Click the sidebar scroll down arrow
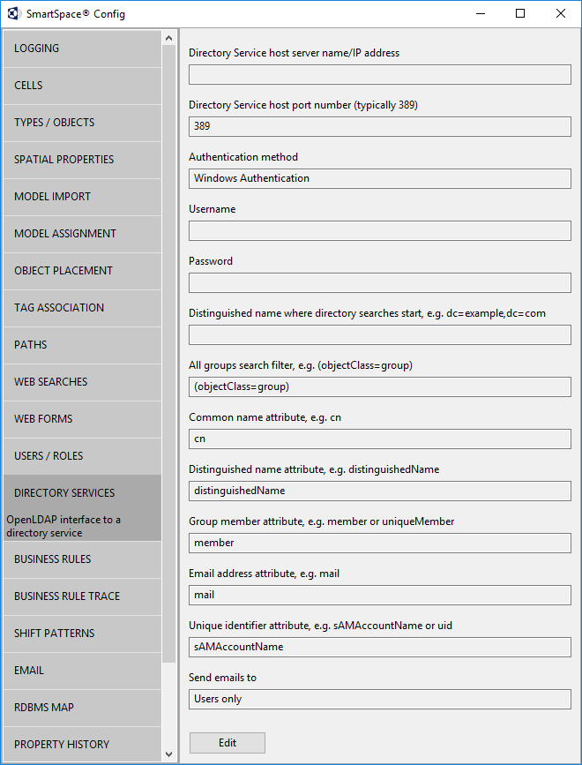The height and width of the screenshot is (765, 582). (x=169, y=754)
